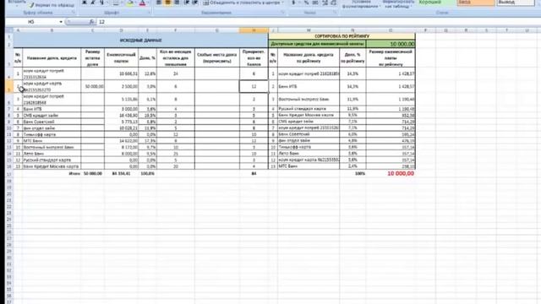Align cell text to the right
Viewport: 541px width, 304px height.
(x=177, y=3)
